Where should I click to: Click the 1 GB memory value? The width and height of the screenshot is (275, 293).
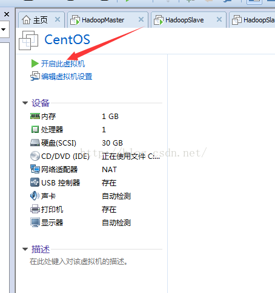110,117
